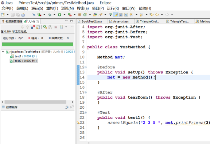Open the 运行(R) menu

[x=113, y=8]
